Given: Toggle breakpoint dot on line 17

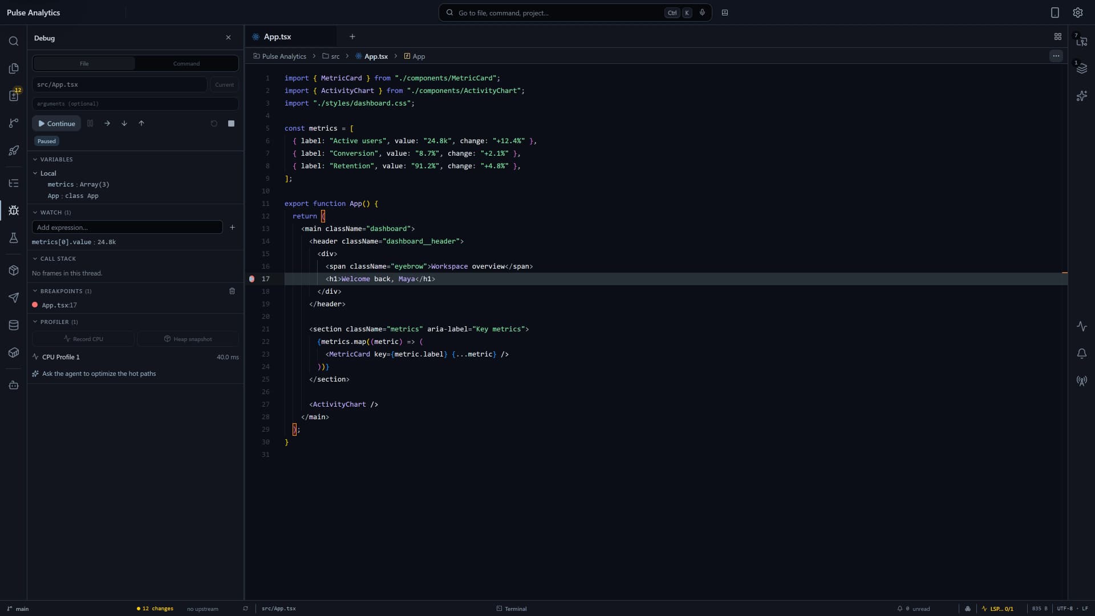Looking at the screenshot, I should 252,279.
